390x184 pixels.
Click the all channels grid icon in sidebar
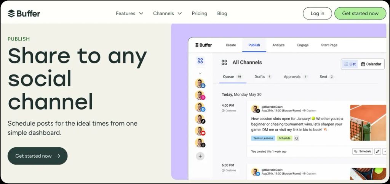[200, 61]
